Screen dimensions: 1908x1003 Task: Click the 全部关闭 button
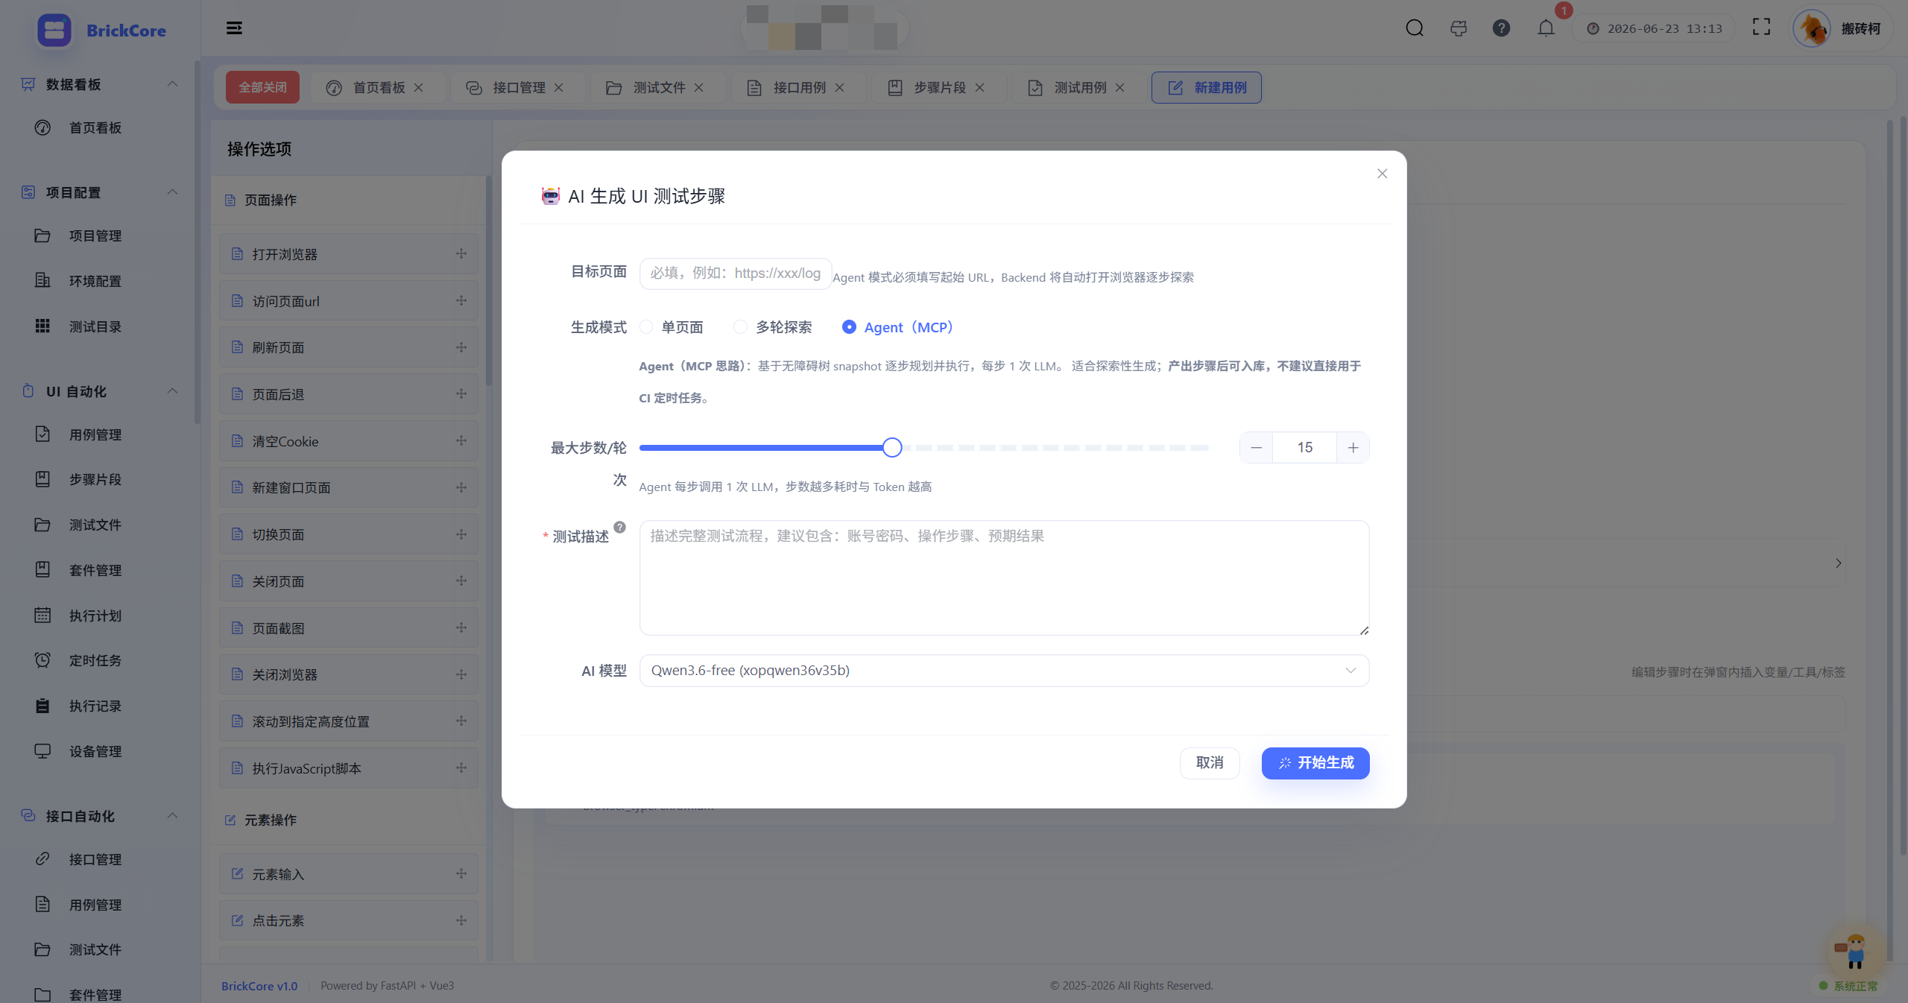click(262, 87)
